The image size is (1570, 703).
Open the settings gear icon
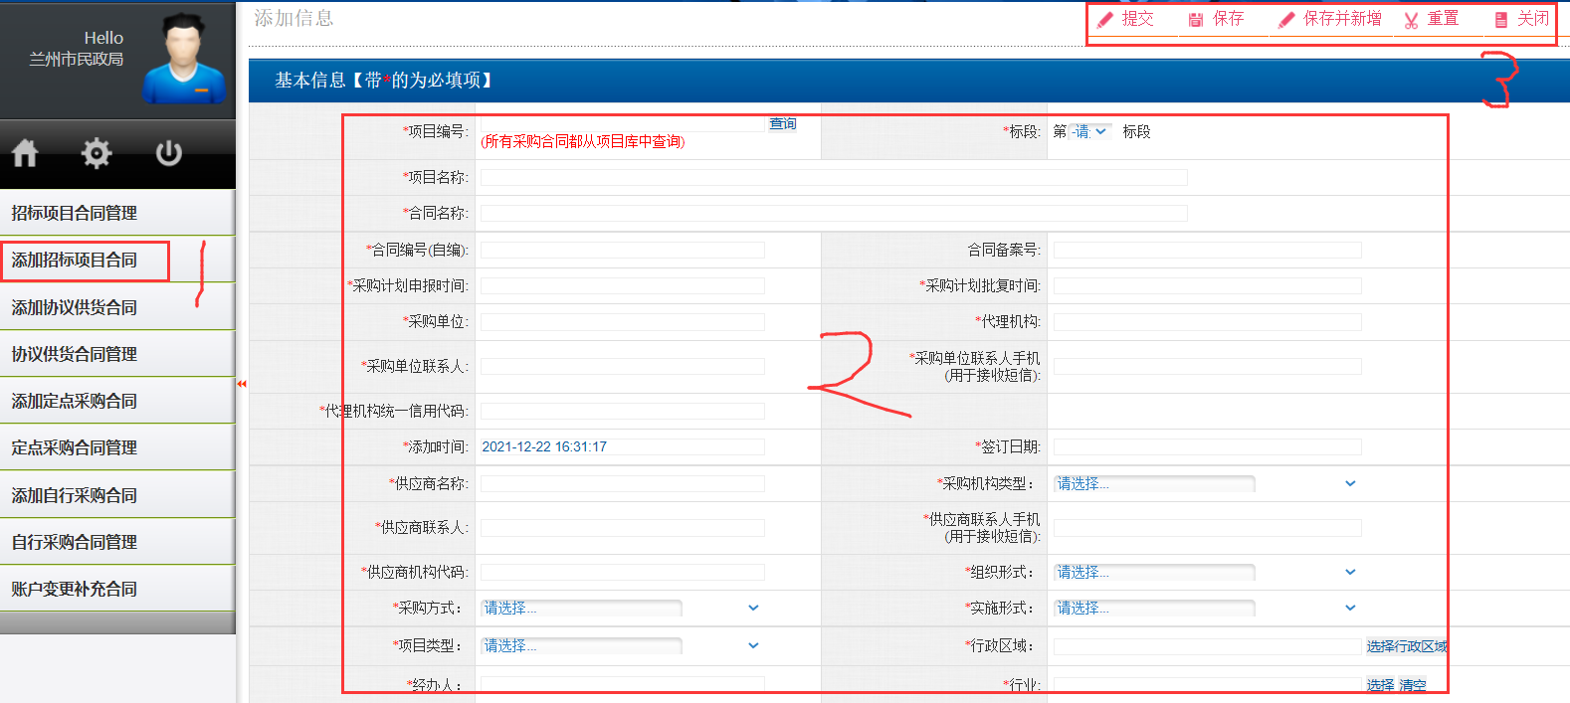(x=97, y=153)
